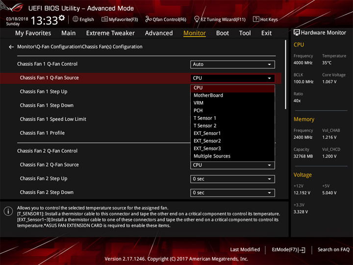353x265 pixels.
Task: Select the Chassis Fan 1 Profile row
Action: click(x=42, y=133)
